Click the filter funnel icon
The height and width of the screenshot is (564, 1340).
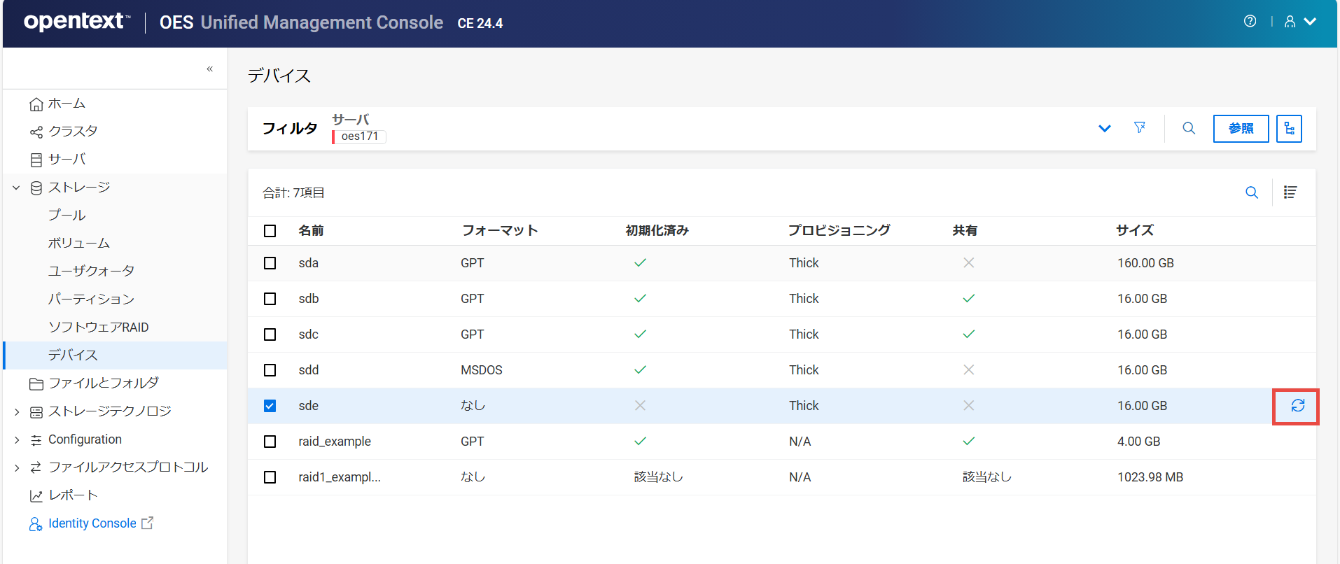1140,127
